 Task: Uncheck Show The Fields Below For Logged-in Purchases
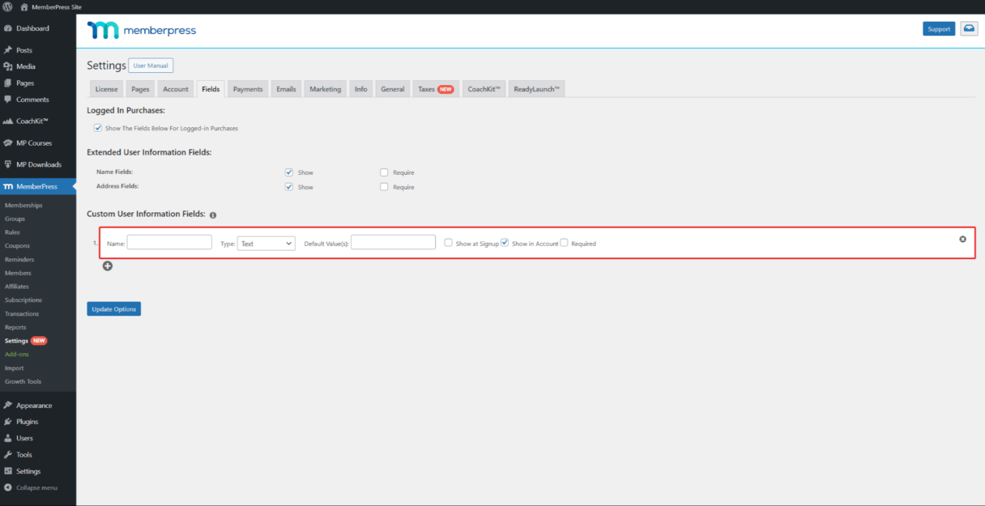[x=98, y=128]
